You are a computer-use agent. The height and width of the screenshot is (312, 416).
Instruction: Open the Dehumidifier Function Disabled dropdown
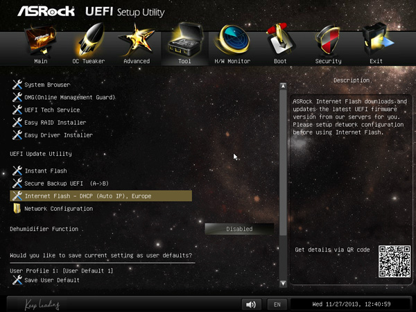(239, 229)
